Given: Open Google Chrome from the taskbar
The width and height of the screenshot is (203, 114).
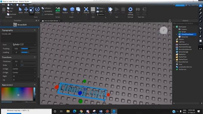Looking at the screenshot, I should [x=81, y=111].
